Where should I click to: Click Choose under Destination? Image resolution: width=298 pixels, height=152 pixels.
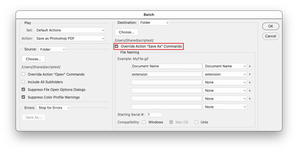point(127,32)
